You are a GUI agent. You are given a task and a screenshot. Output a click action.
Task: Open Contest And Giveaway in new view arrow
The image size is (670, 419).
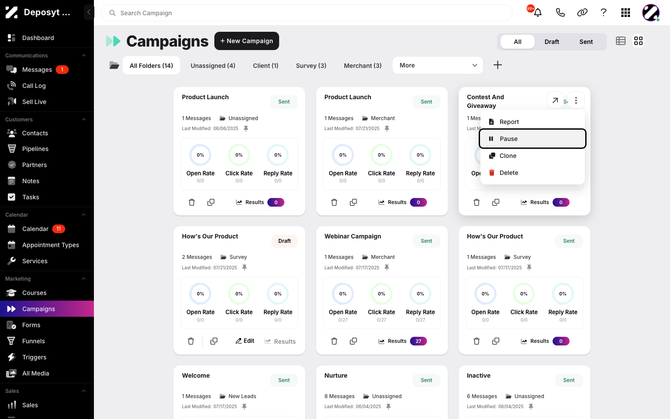click(555, 101)
